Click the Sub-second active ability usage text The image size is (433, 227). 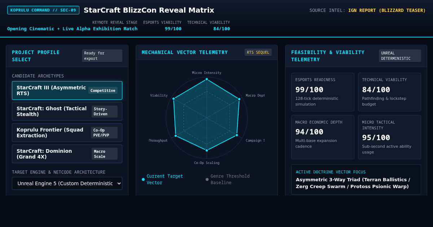(387, 149)
